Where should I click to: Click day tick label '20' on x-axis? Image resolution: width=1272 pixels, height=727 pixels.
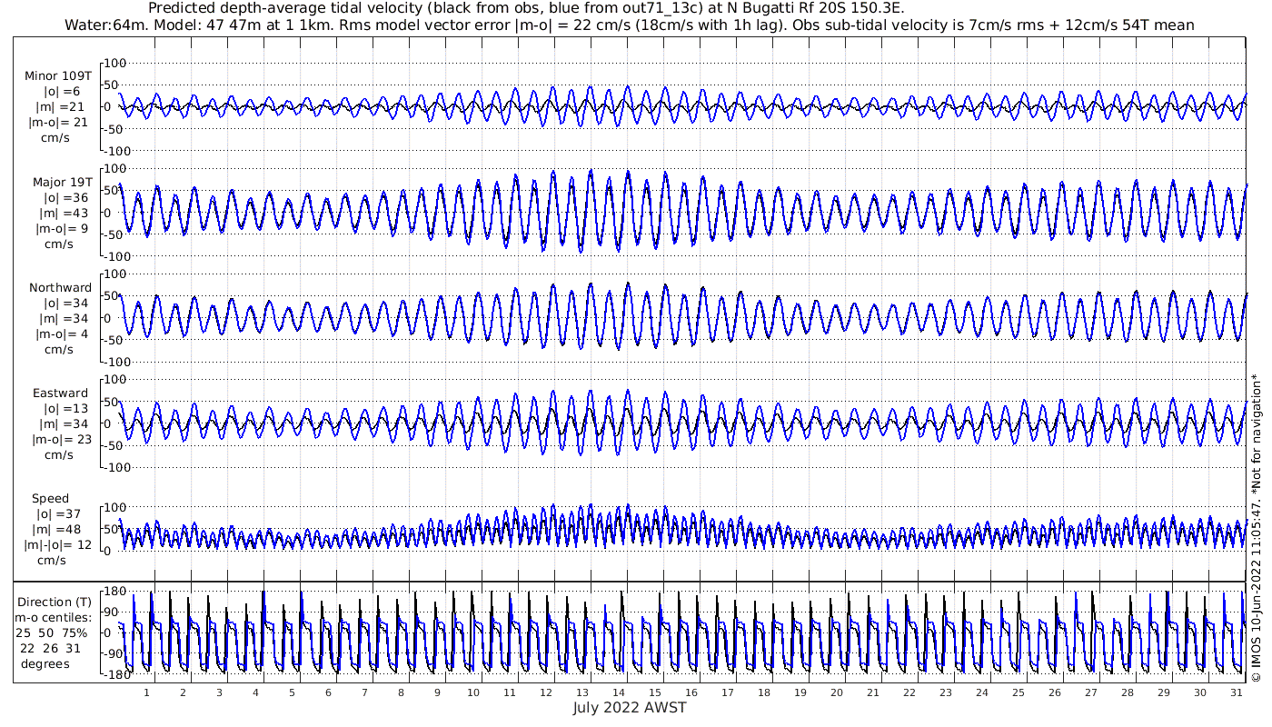(836, 692)
